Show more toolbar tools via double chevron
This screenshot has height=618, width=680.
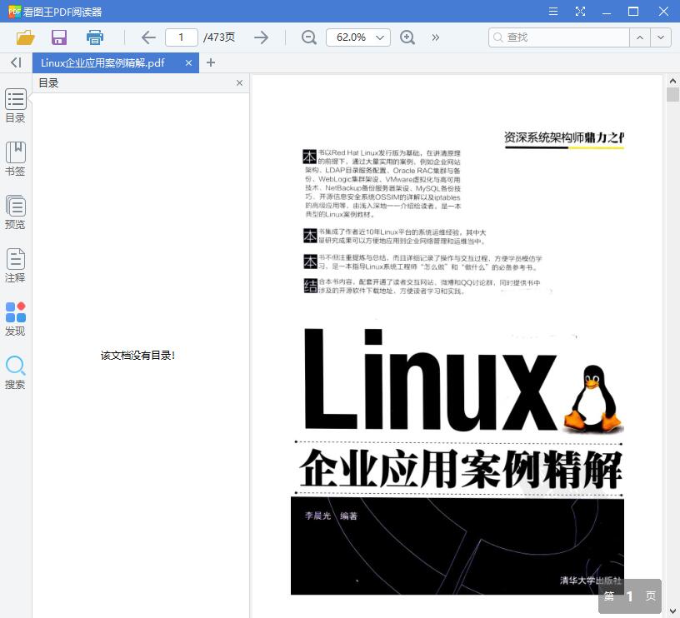(x=435, y=37)
